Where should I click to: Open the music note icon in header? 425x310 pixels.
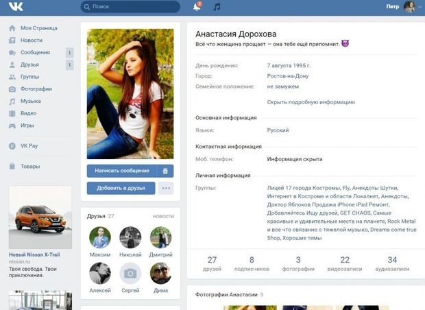point(217,6)
